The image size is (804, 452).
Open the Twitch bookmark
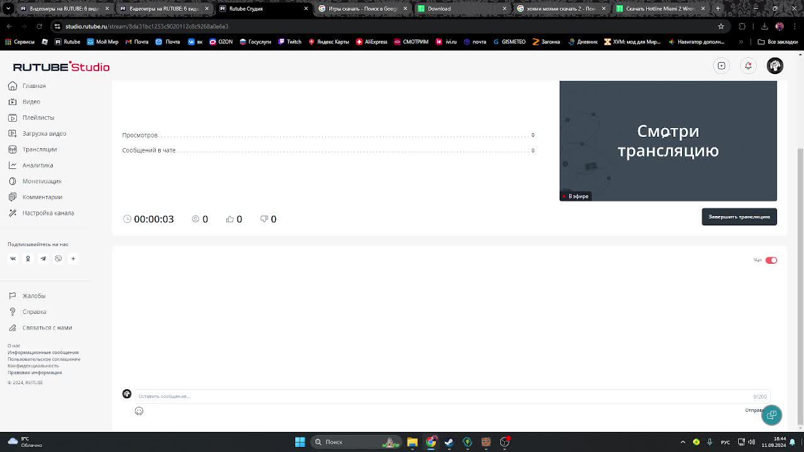tap(290, 42)
